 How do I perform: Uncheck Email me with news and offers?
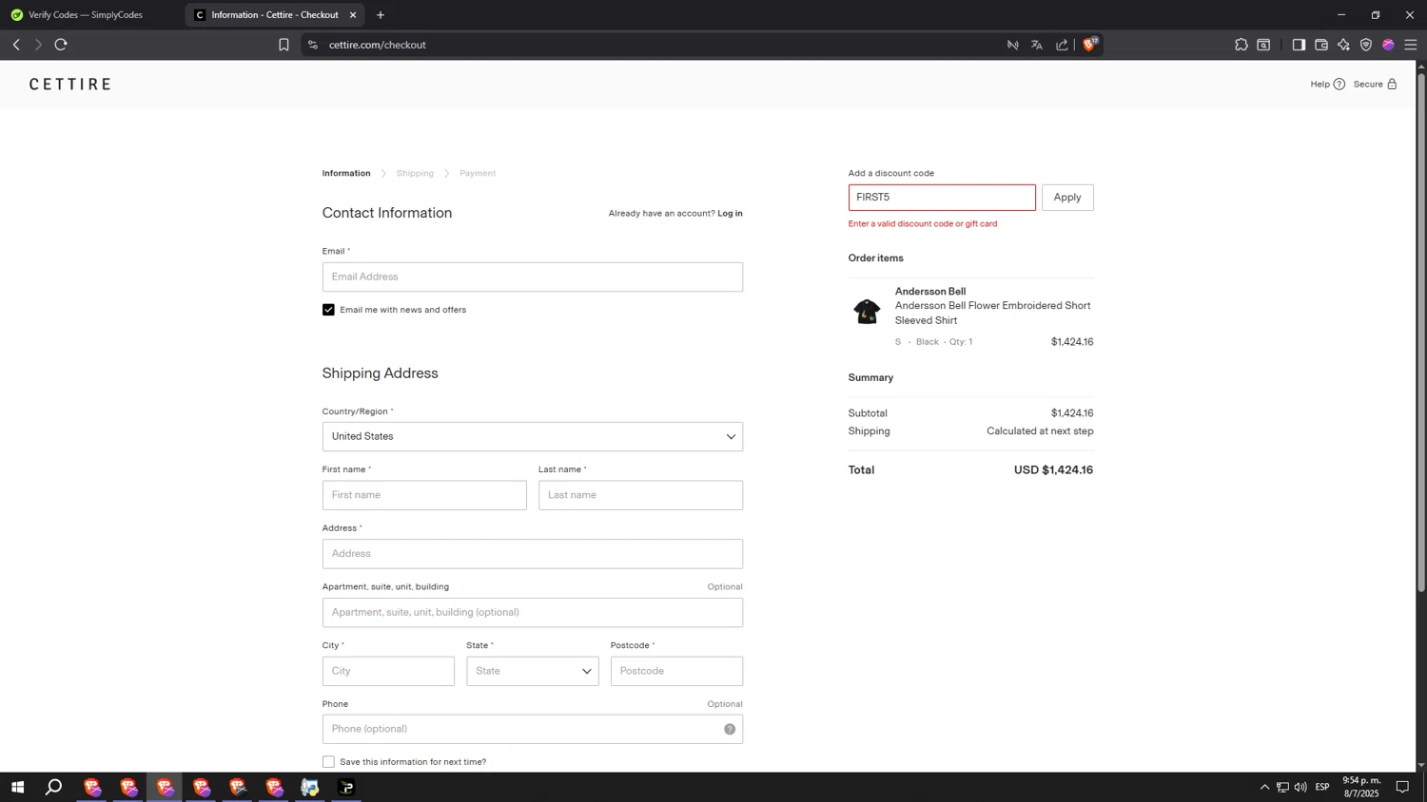328,310
